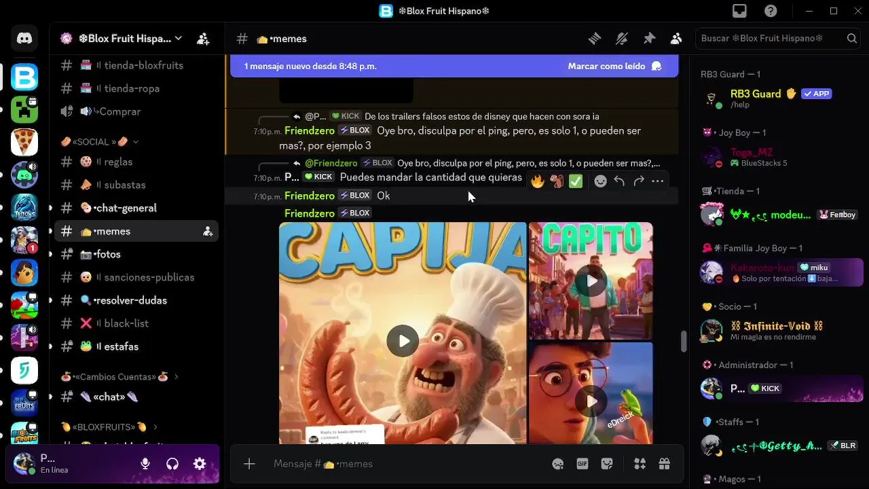Open the resolver-dudas channel
The width and height of the screenshot is (869, 489).
136,300
